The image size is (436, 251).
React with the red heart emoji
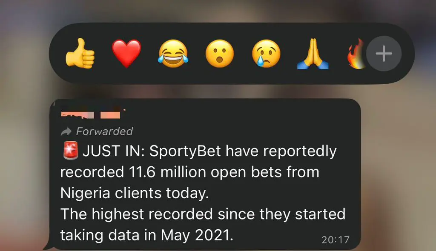(x=126, y=53)
